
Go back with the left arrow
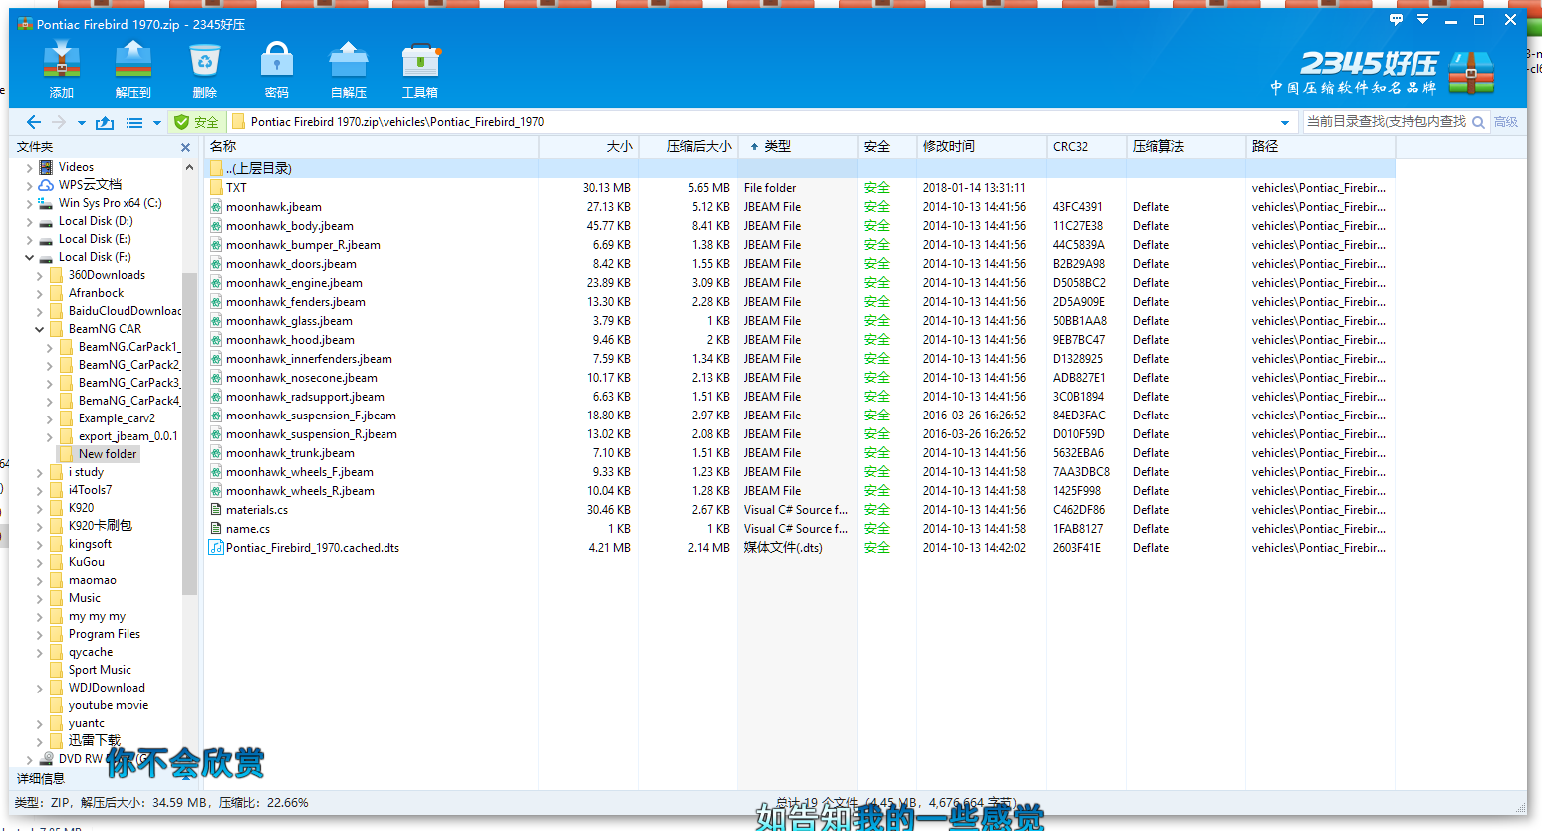click(x=33, y=122)
